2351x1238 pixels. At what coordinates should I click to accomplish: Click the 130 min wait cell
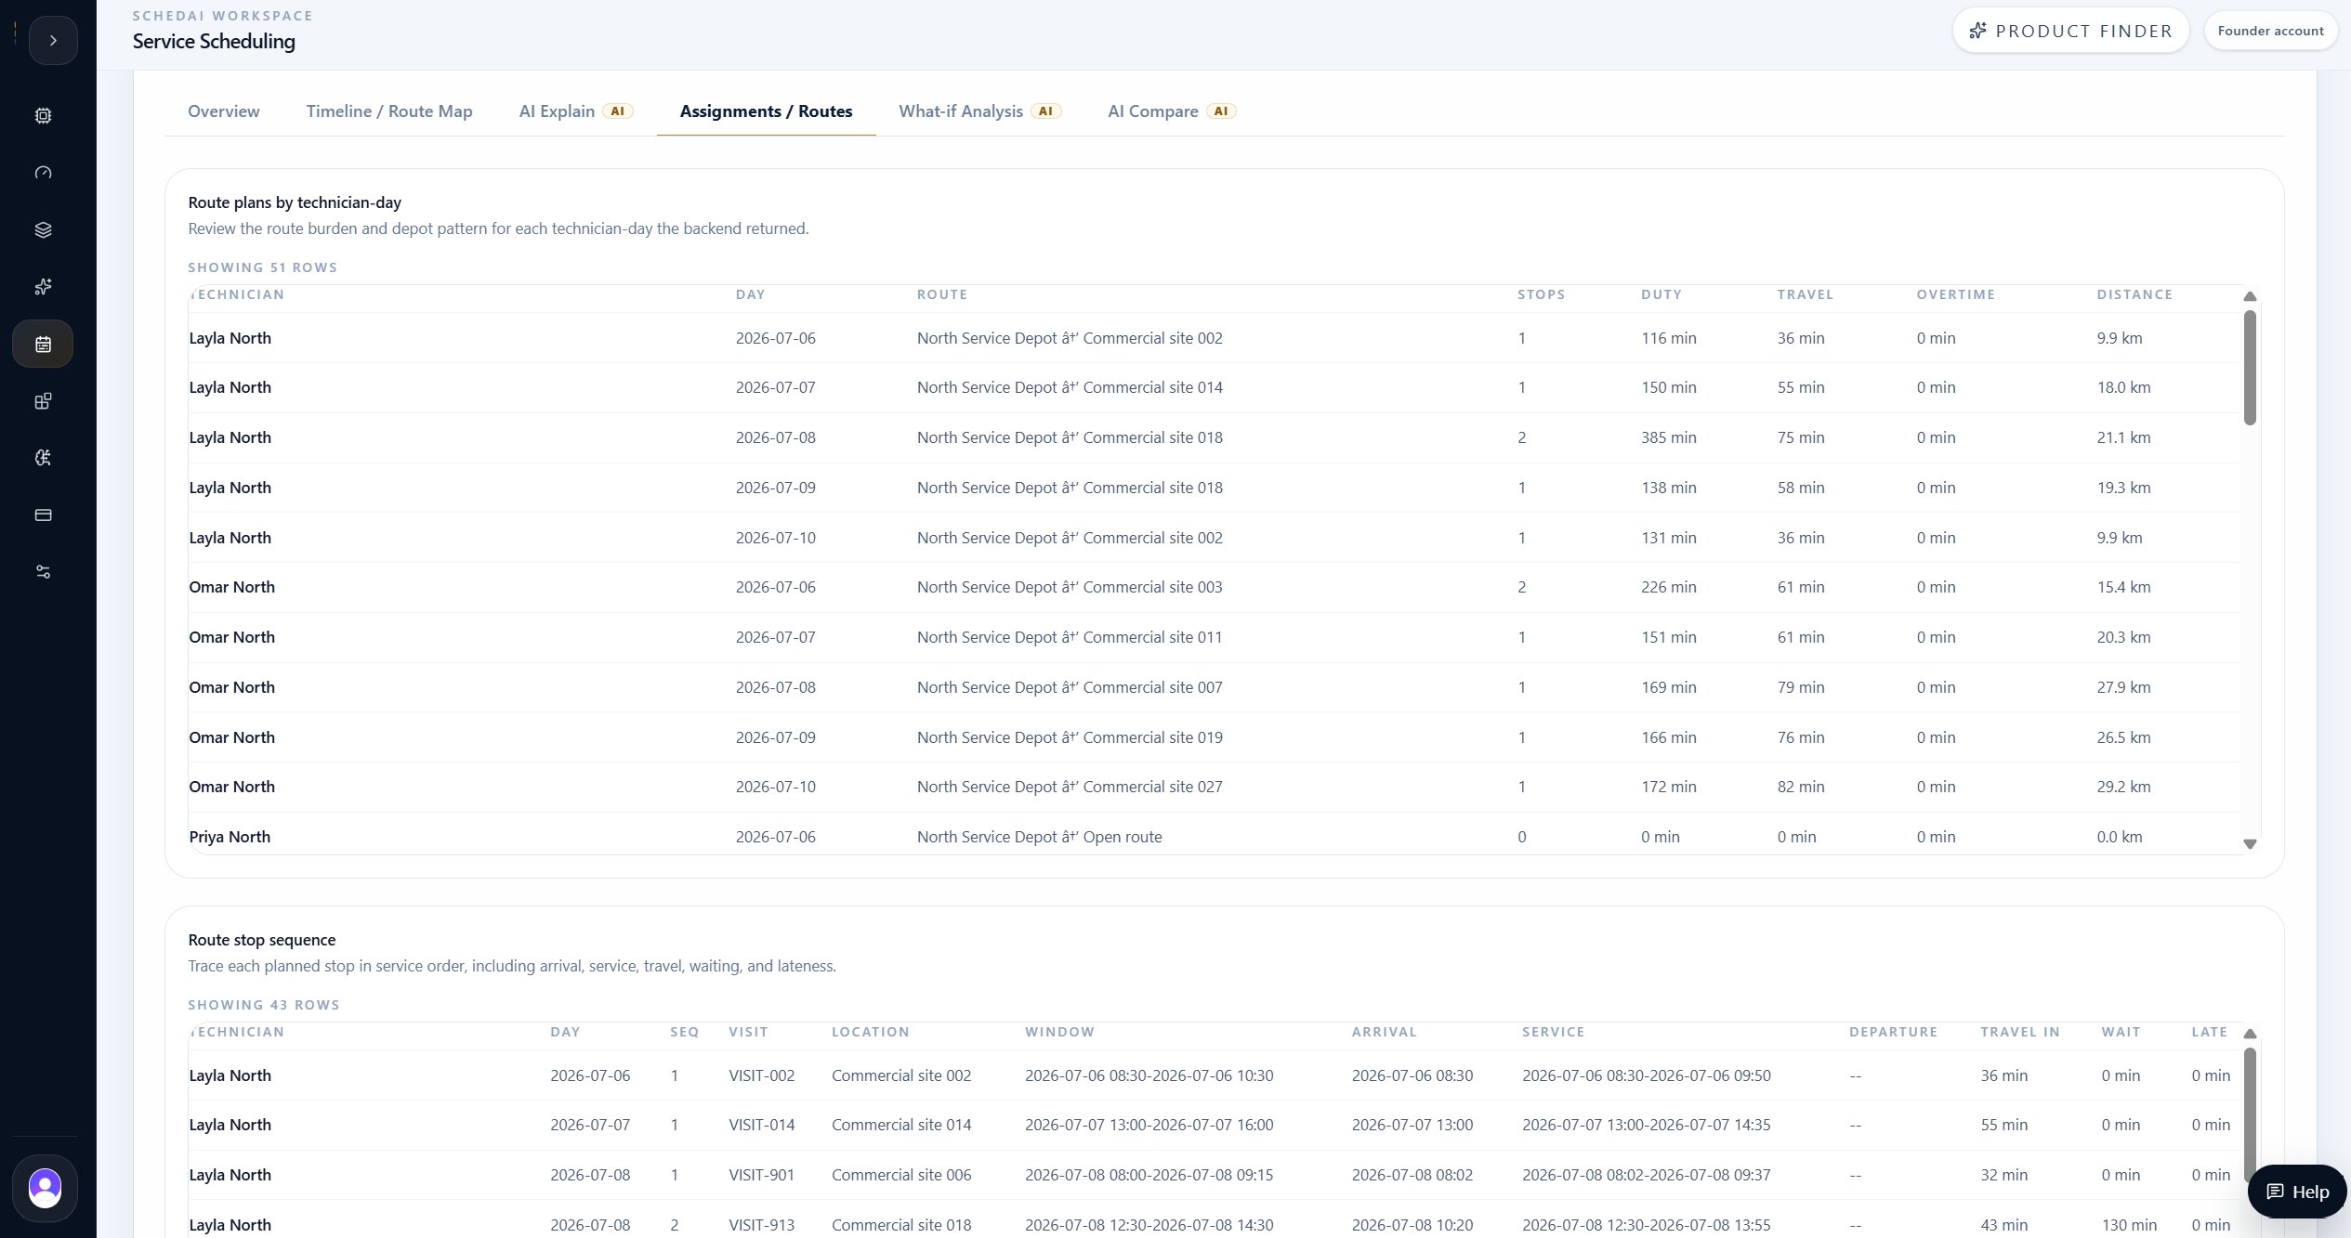[2129, 1225]
